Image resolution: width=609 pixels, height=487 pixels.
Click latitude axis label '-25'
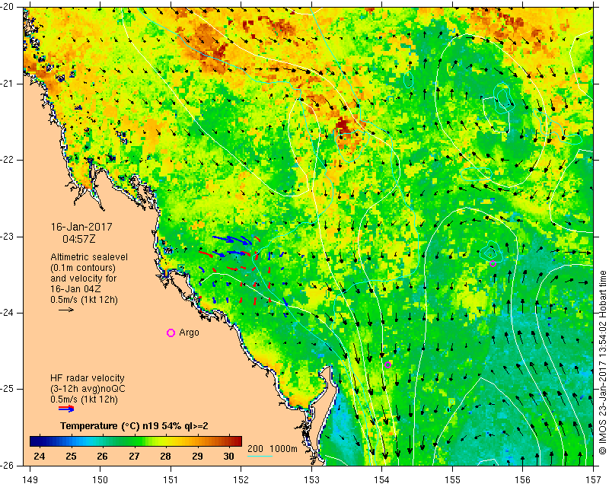pos(8,389)
